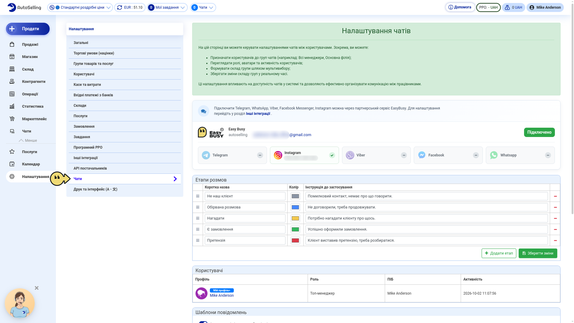Image resolution: width=574 pixels, height=323 pixels.
Task: Click the Допомога help button
Action: pos(460,7)
